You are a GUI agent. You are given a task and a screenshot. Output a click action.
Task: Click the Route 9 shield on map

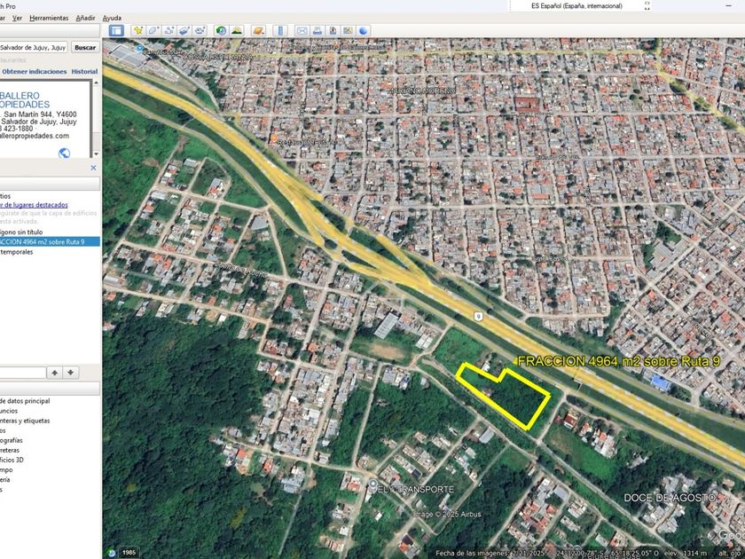click(478, 316)
